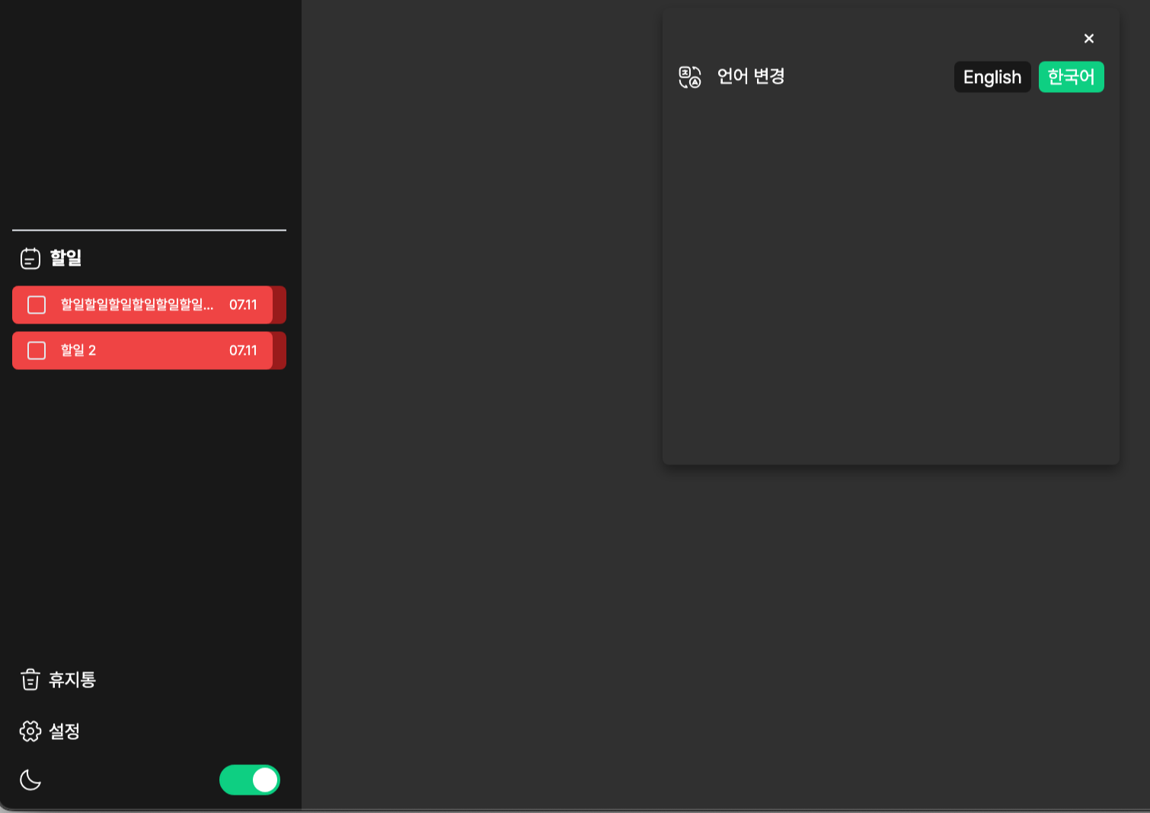
Task: Click the dark red edge of 할일 2
Action: [x=280, y=350]
